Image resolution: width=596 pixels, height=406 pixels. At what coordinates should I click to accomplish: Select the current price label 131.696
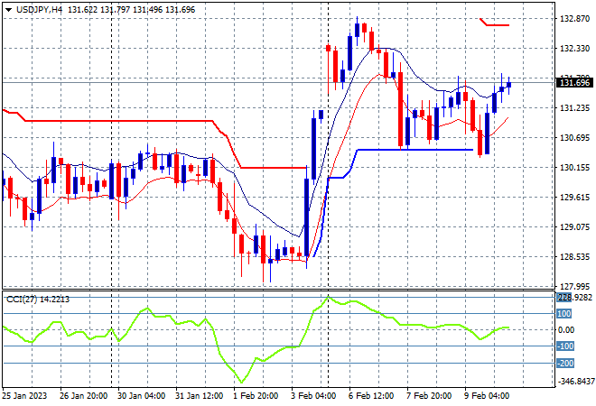coord(574,83)
